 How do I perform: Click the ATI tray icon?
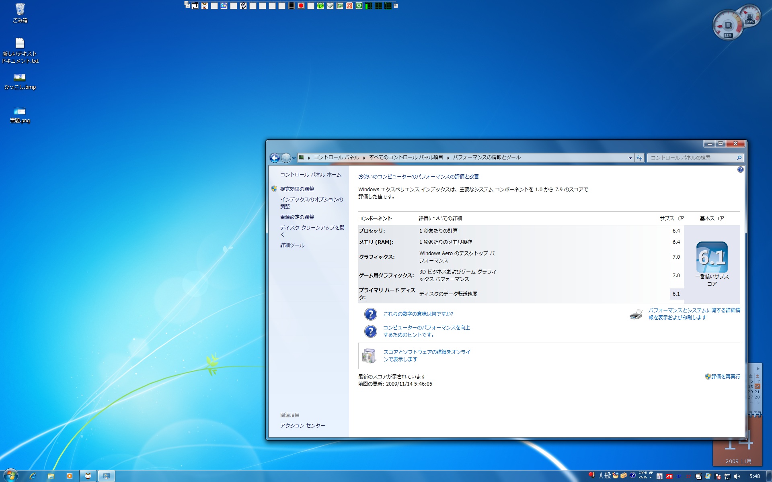pyautogui.click(x=669, y=476)
